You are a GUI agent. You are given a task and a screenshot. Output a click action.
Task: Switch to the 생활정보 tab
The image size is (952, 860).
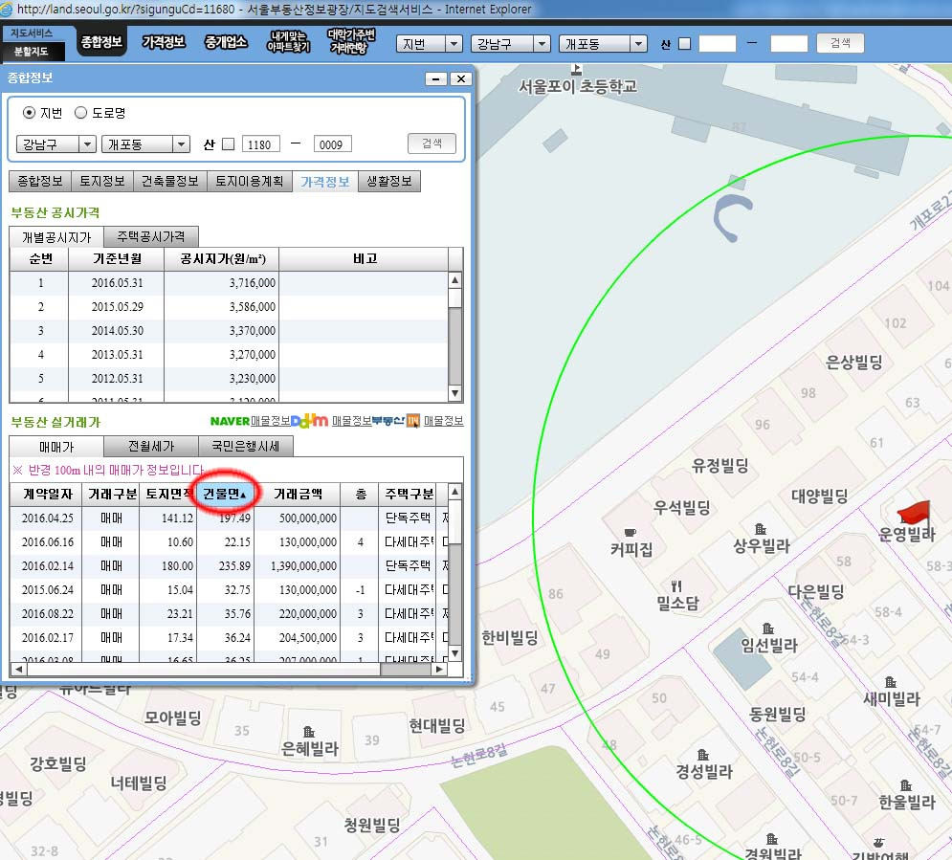389,181
